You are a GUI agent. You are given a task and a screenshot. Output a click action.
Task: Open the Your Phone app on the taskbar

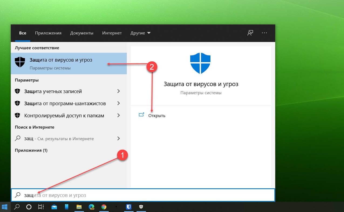tap(67, 207)
